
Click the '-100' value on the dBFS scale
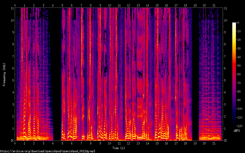(239, 109)
